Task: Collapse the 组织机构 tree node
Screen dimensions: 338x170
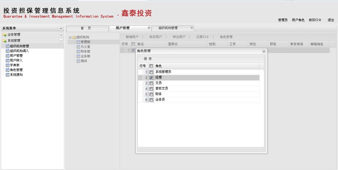Action: click(70, 37)
